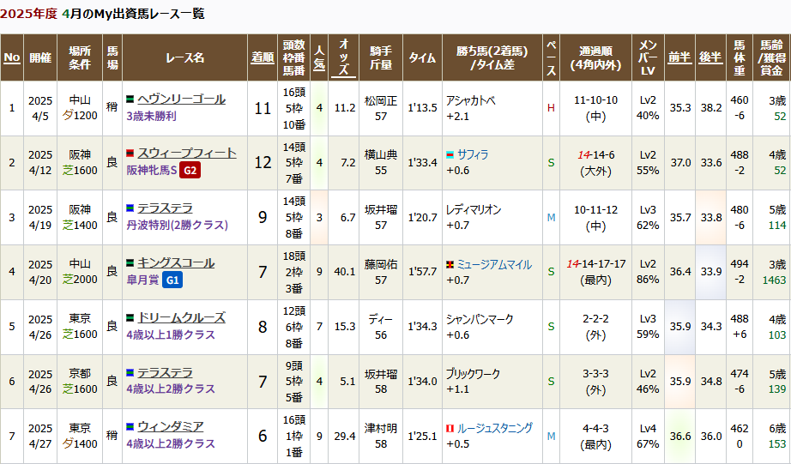Screen dimensions: 791x464
Task: Click the flag icon beside ルージュスターニング
Action: (450, 428)
